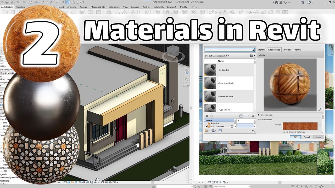This screenshot has height=188, width=335.
Task: Open the material list view options dropdown
Action: tap(252, 56)
